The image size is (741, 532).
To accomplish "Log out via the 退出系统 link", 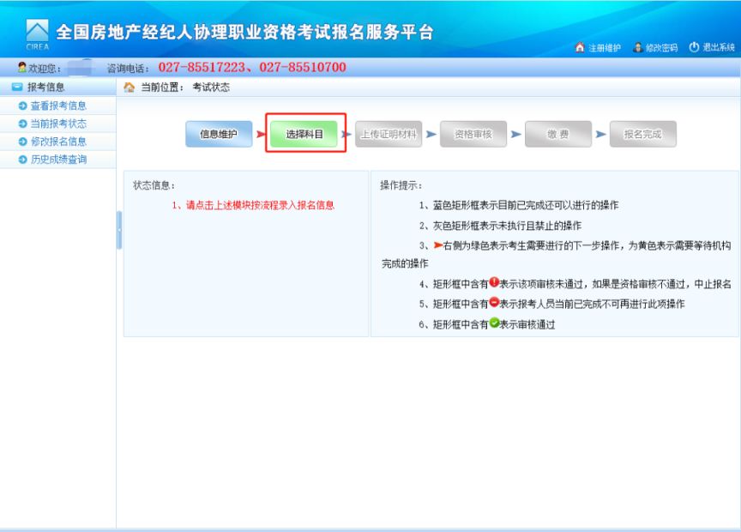I will [x=719, y=47].
